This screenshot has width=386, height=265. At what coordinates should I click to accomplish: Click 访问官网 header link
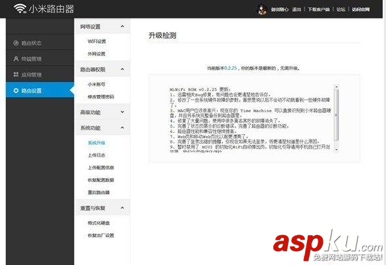[361, 9]
